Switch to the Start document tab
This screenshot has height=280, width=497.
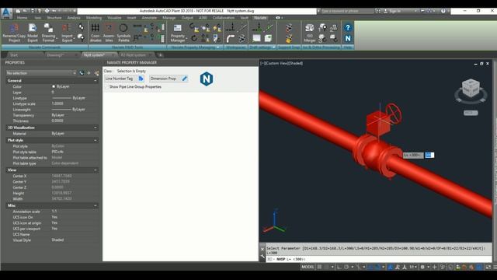click(x=14, y=55)
